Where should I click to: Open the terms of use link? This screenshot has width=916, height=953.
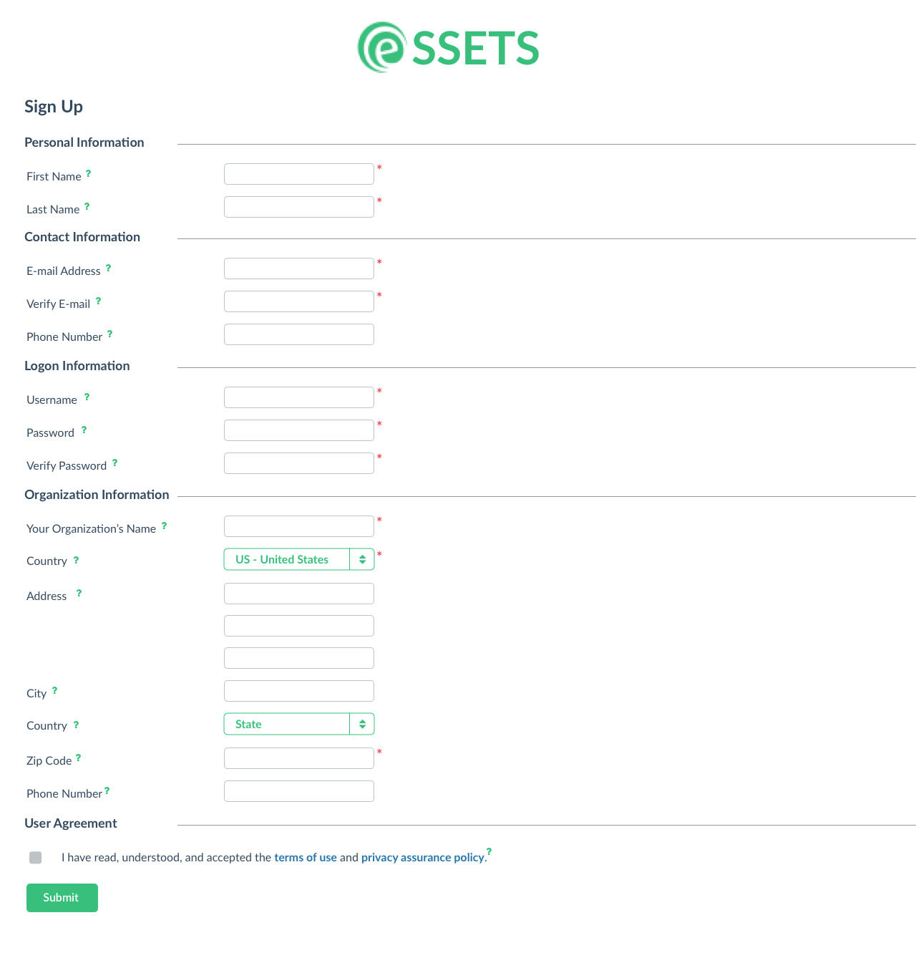tap(306, 858)
